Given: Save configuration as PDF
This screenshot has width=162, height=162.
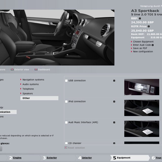Looking at the screenshot, I should pos(140,48).
